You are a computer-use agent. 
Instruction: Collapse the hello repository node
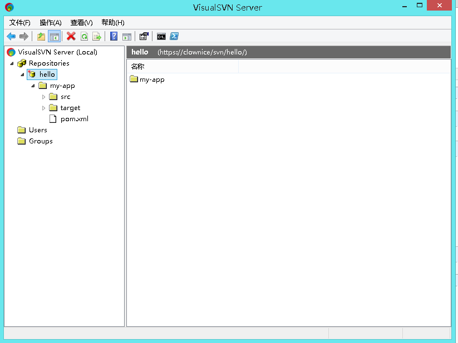tap(22, 74)
